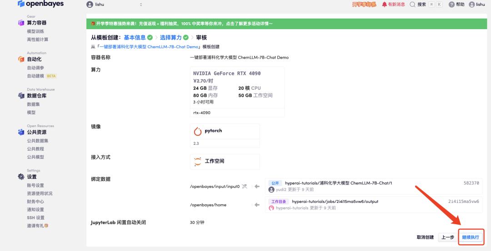This screenshot has width=491, height=251.
Task: Click 帮助 help link
Action: click(460, 5)
